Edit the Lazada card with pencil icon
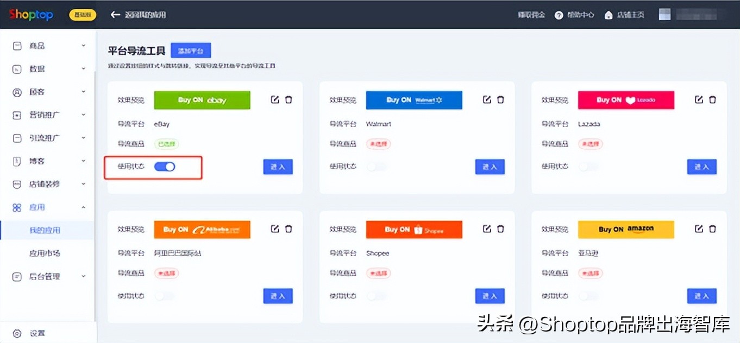Screen dimensions: 740x343 (x=699, y=99)
